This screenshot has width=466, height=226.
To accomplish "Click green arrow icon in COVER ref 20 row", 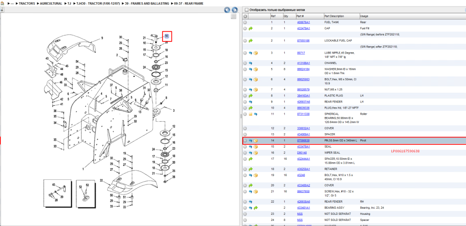I will pos(251,185).
